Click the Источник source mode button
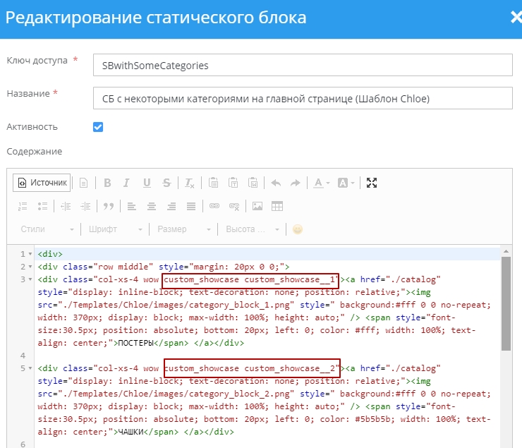Viewport: 522px width, 448px height. point(42,183)
